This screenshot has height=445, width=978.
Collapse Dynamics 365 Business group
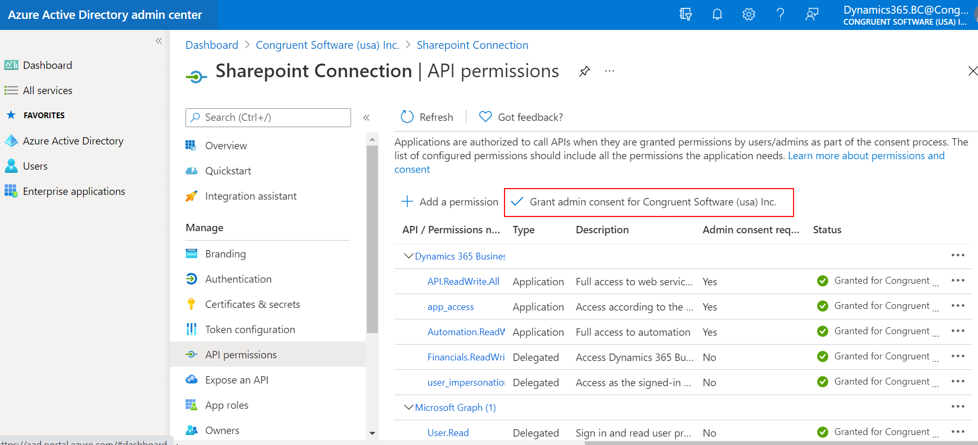pos(408,256)
